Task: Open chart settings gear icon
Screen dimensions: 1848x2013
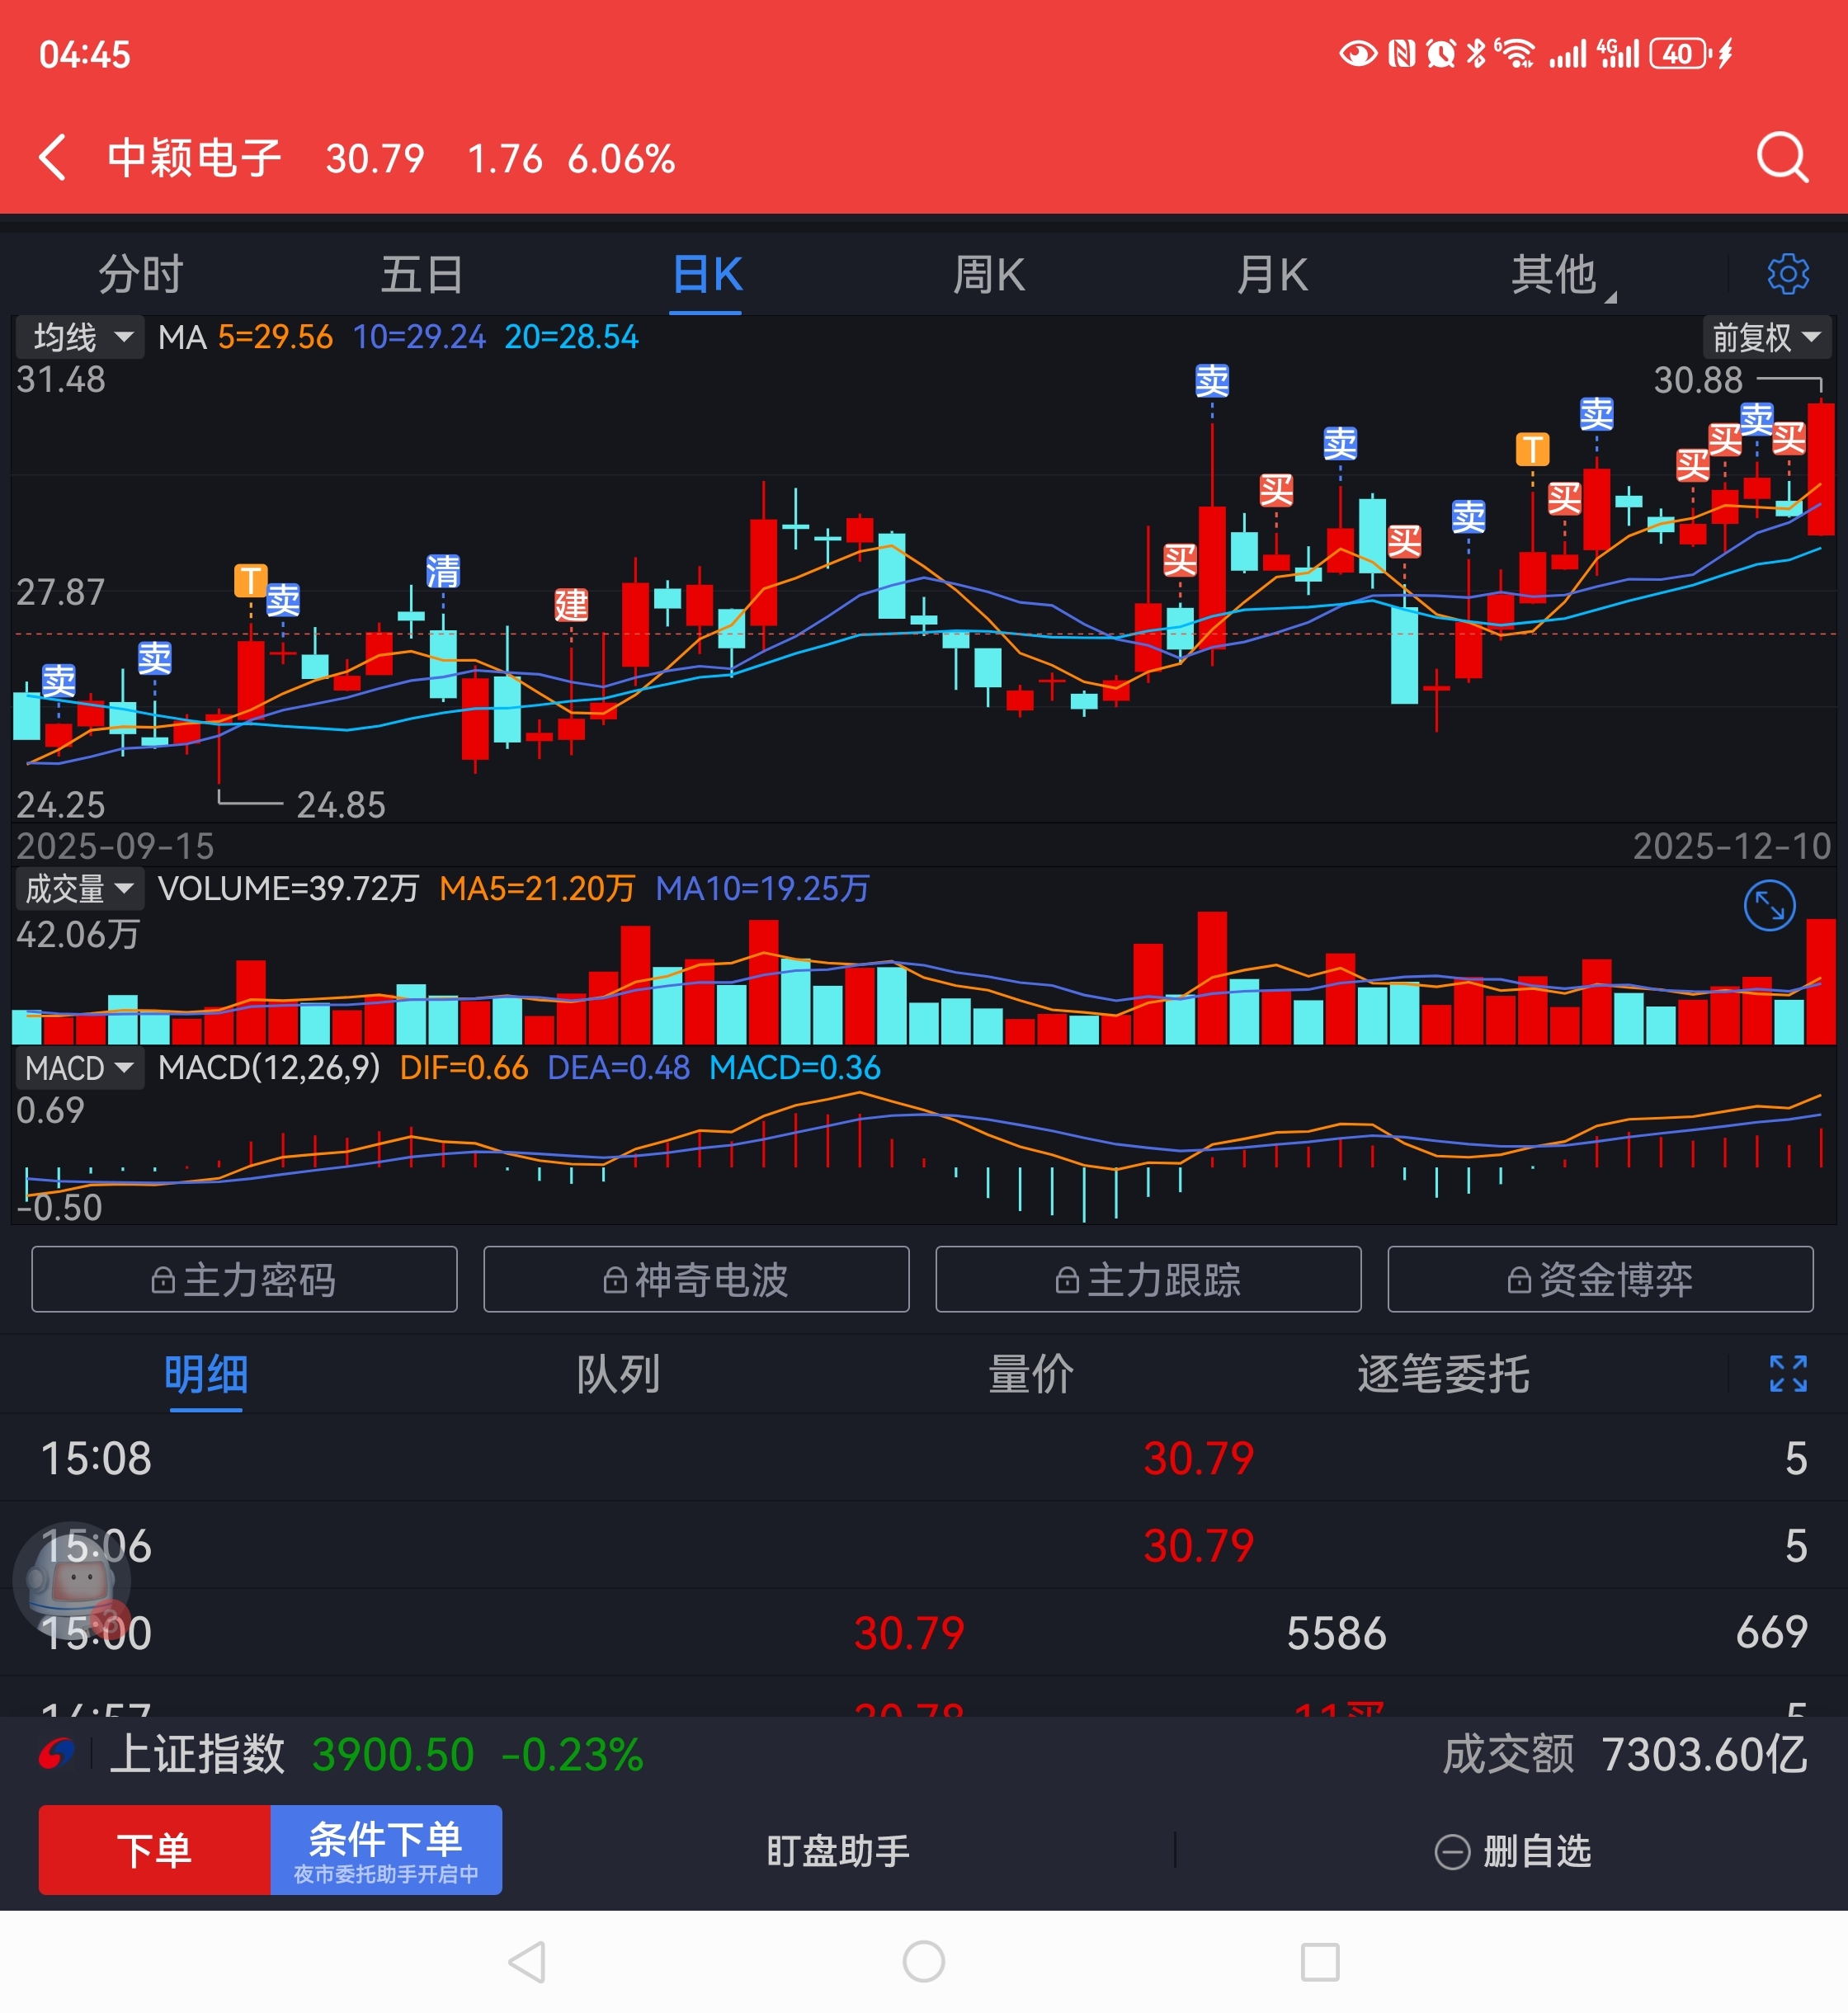Action: pos(1787,274)
